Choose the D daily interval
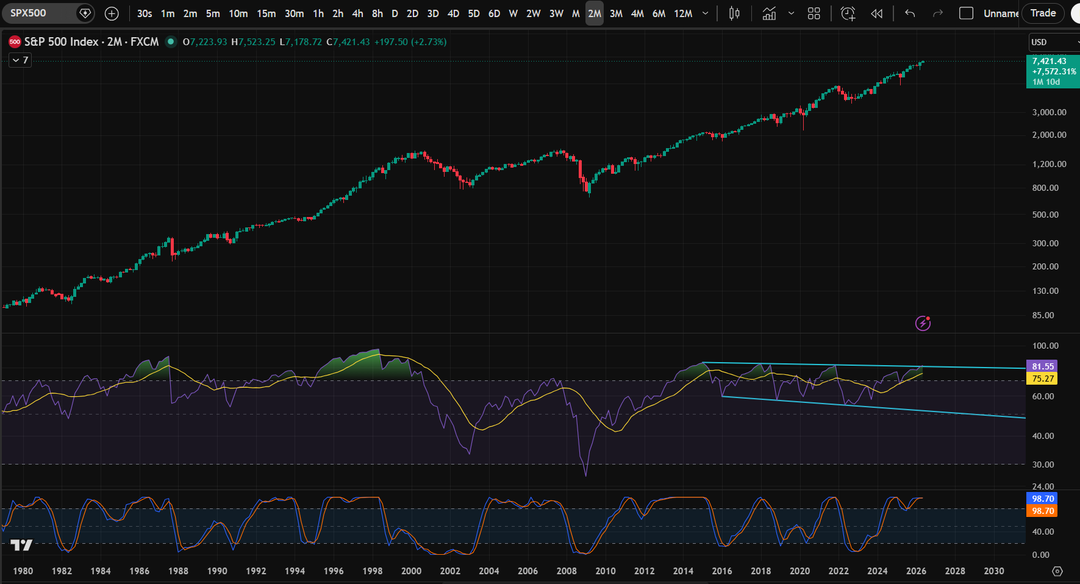1080x584 pixels. (x=395, y=13)
